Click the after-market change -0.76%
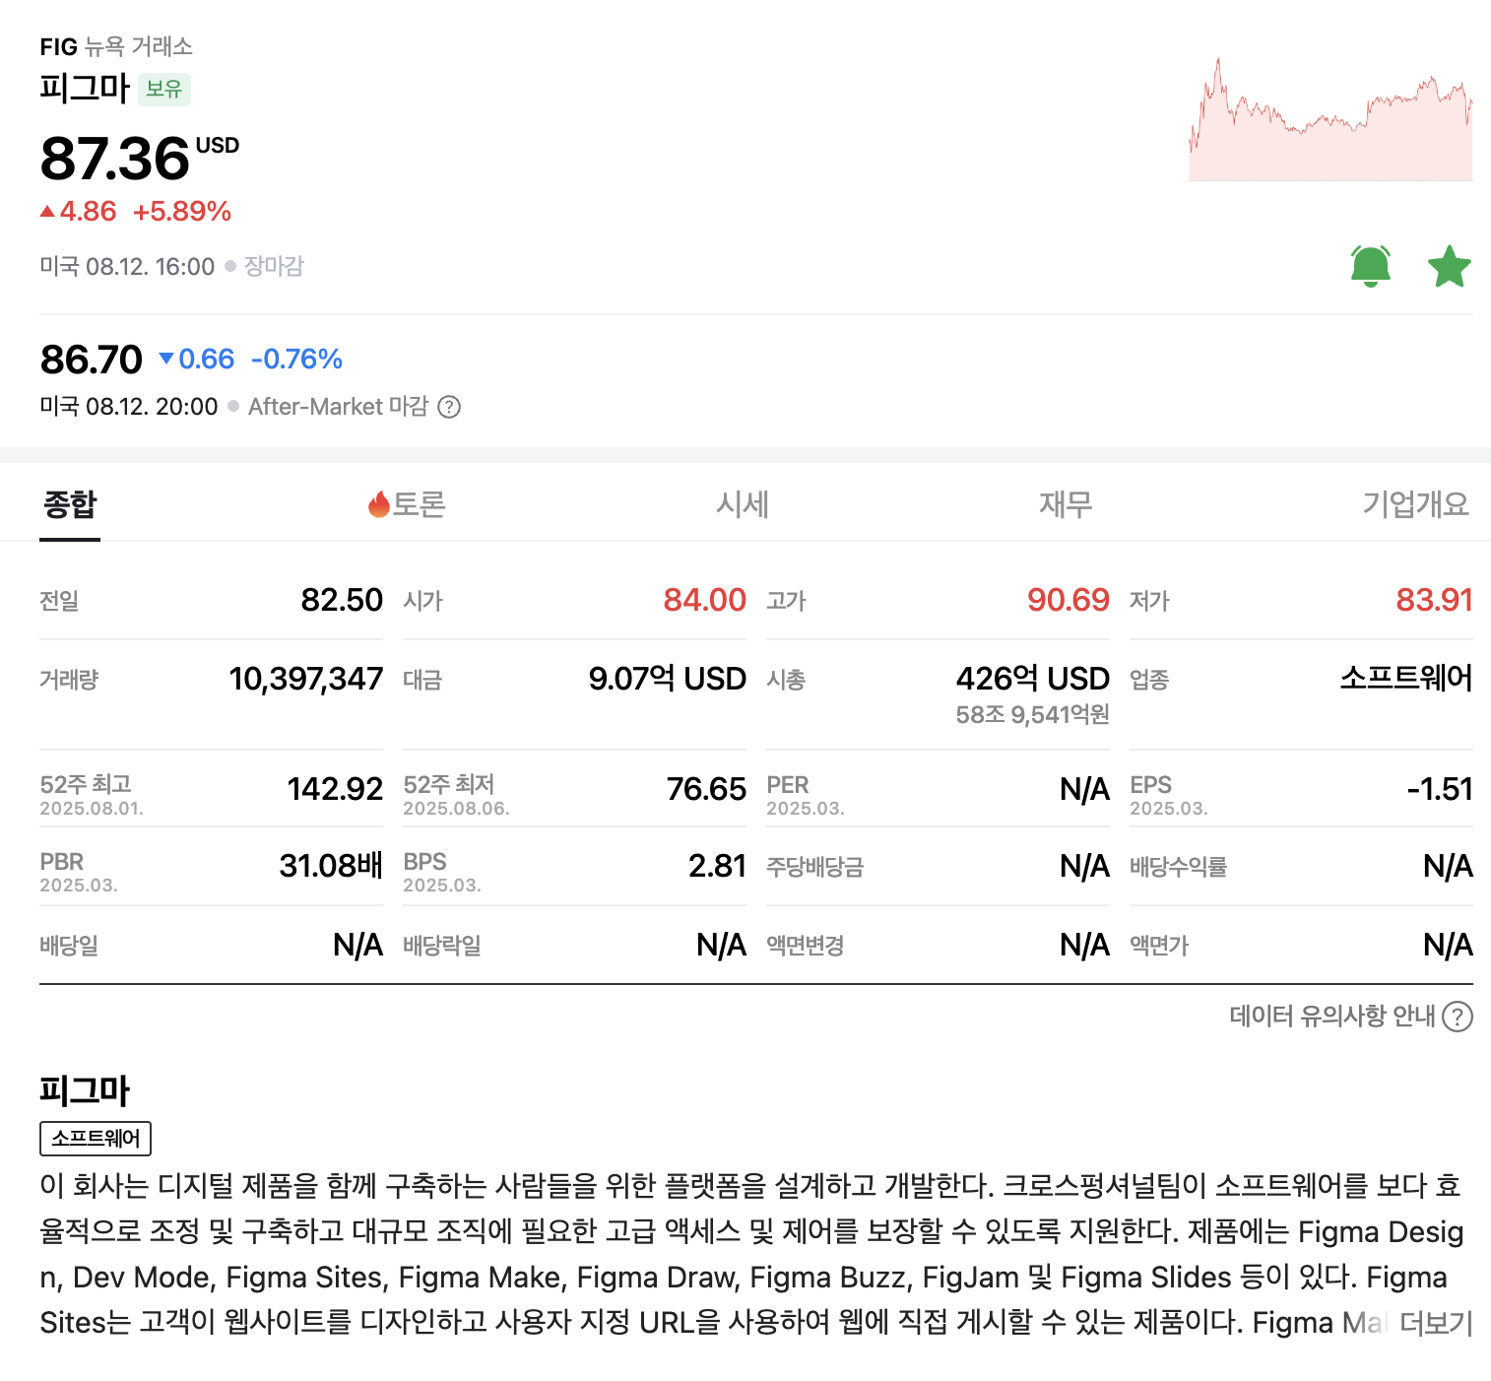Image resolution: width=1491 pixels, height=1381 pixels. (296, 359)
